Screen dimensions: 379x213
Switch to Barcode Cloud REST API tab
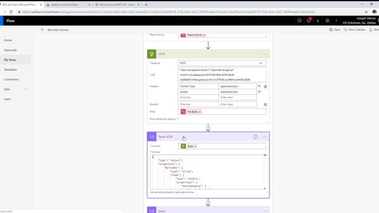point(117,5)
